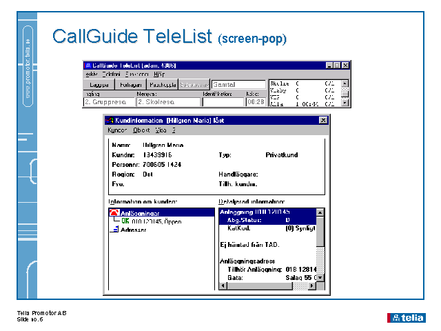Screen dimensions: 441x331
Task: Click the queue list up arrow
Action: (x=345, y=83)
